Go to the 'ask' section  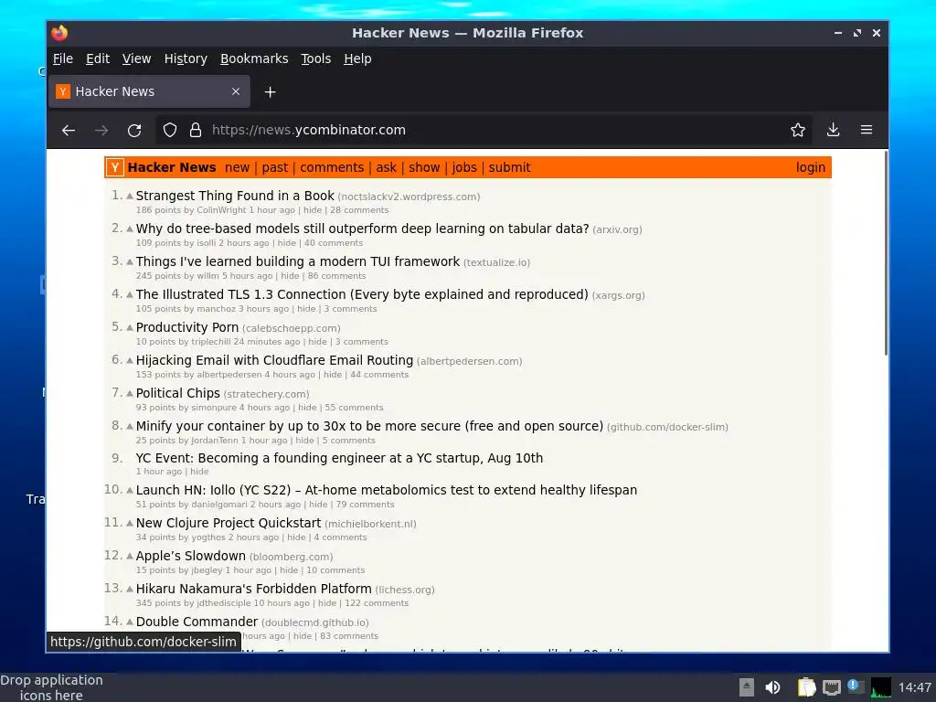(387, 168)
